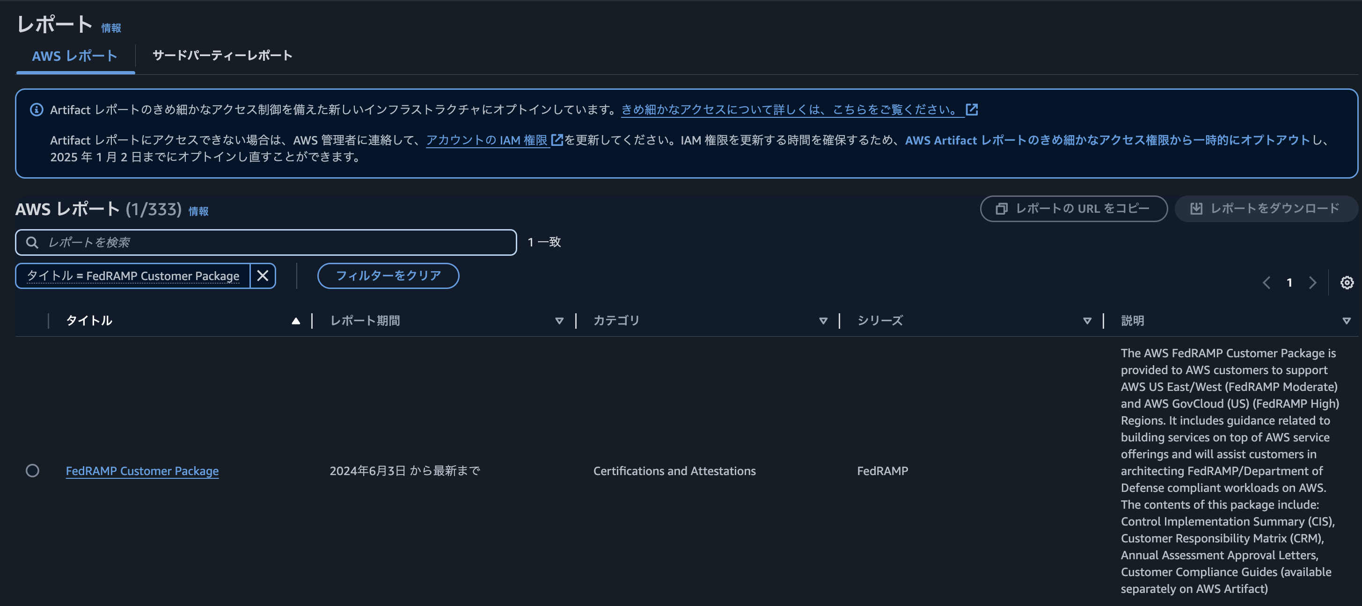Screen dimensions: 1362x606
Task: Click the next page chevron in pagination
Action: (x=1313, y=282)
